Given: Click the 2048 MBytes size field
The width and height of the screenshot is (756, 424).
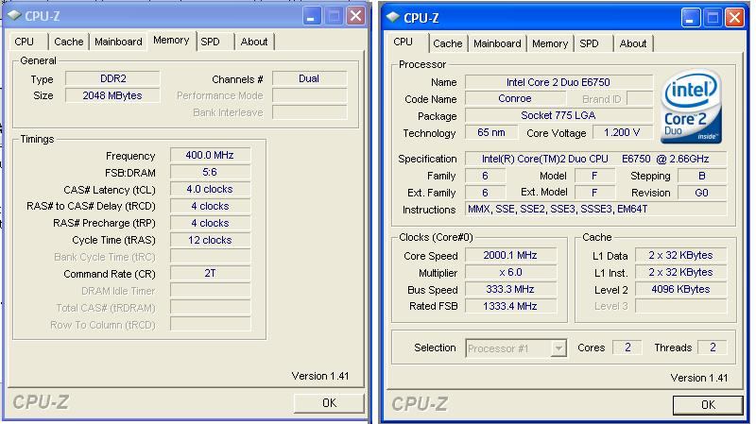Looking at the screenshot, I should point(112,95).
